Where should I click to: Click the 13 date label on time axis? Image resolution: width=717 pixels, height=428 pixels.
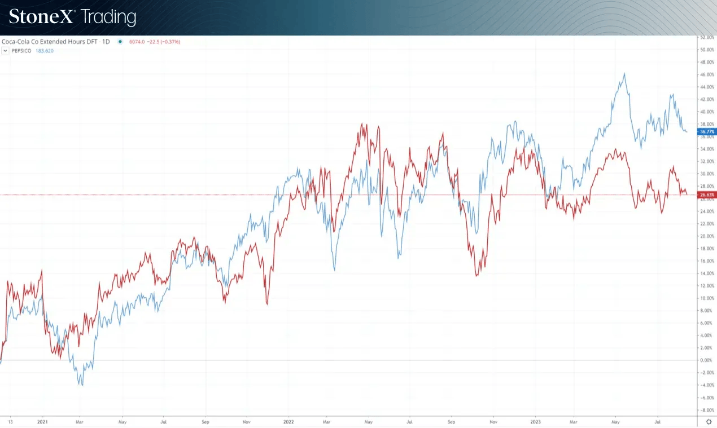click(10, 421)
